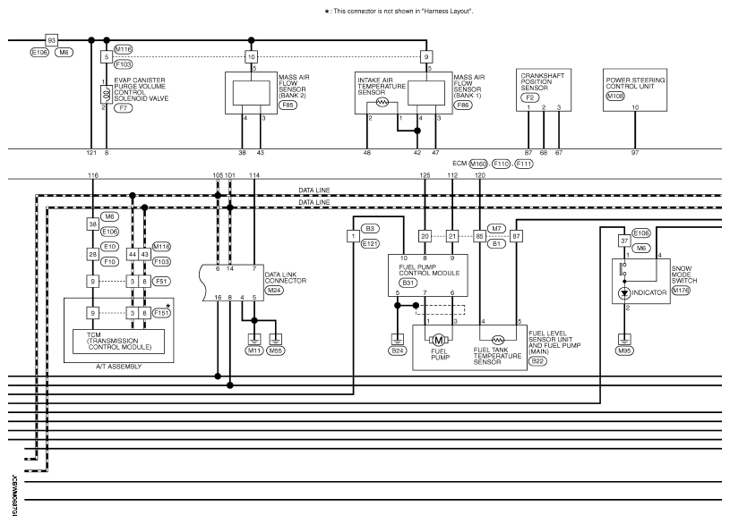Click the B22 fuel level sensor label
Viewport: 730px width, 524px height.
538,360
